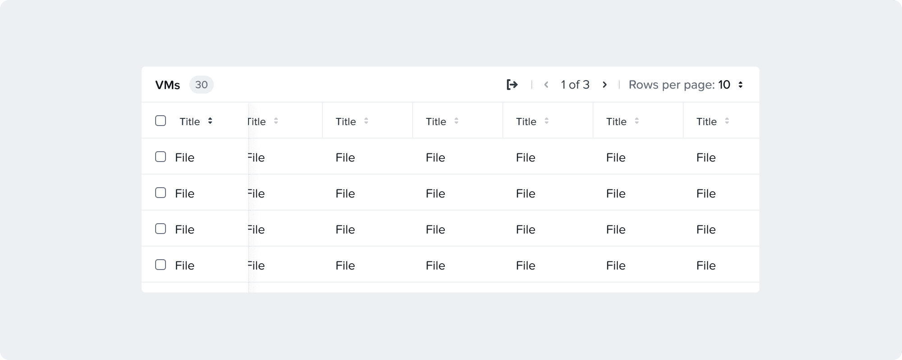The image size is (902, 360).
Task: Click sort arrows on fifth Title column
Action: point(547,121)
